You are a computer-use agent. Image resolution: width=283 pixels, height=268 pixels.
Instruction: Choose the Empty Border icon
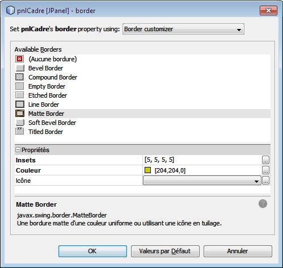(20, 86)
